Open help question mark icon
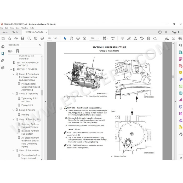Screen dimensions: 183x183 point(160,32)
